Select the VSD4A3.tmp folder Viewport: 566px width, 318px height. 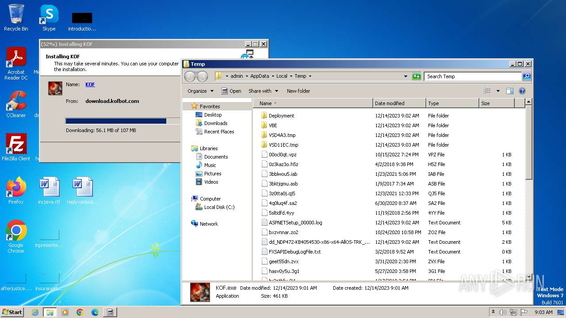coord(282,135)
